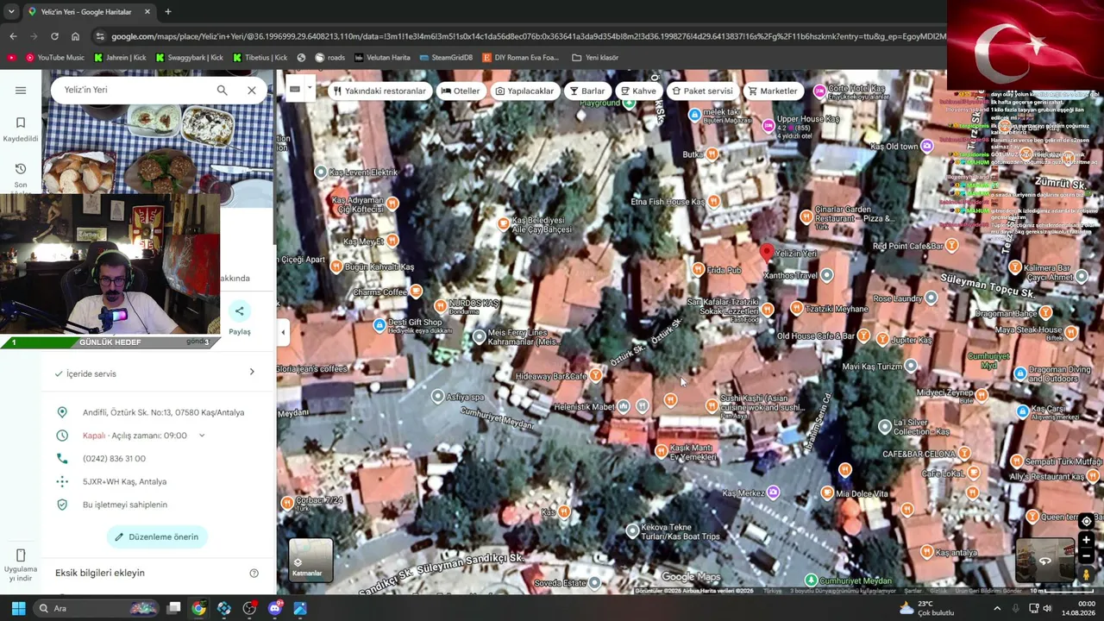Image resolution: width=1104 pixels, height=621 pixels.
Task: Zoom in with the plus button
Action: [x=1086, y=540]
